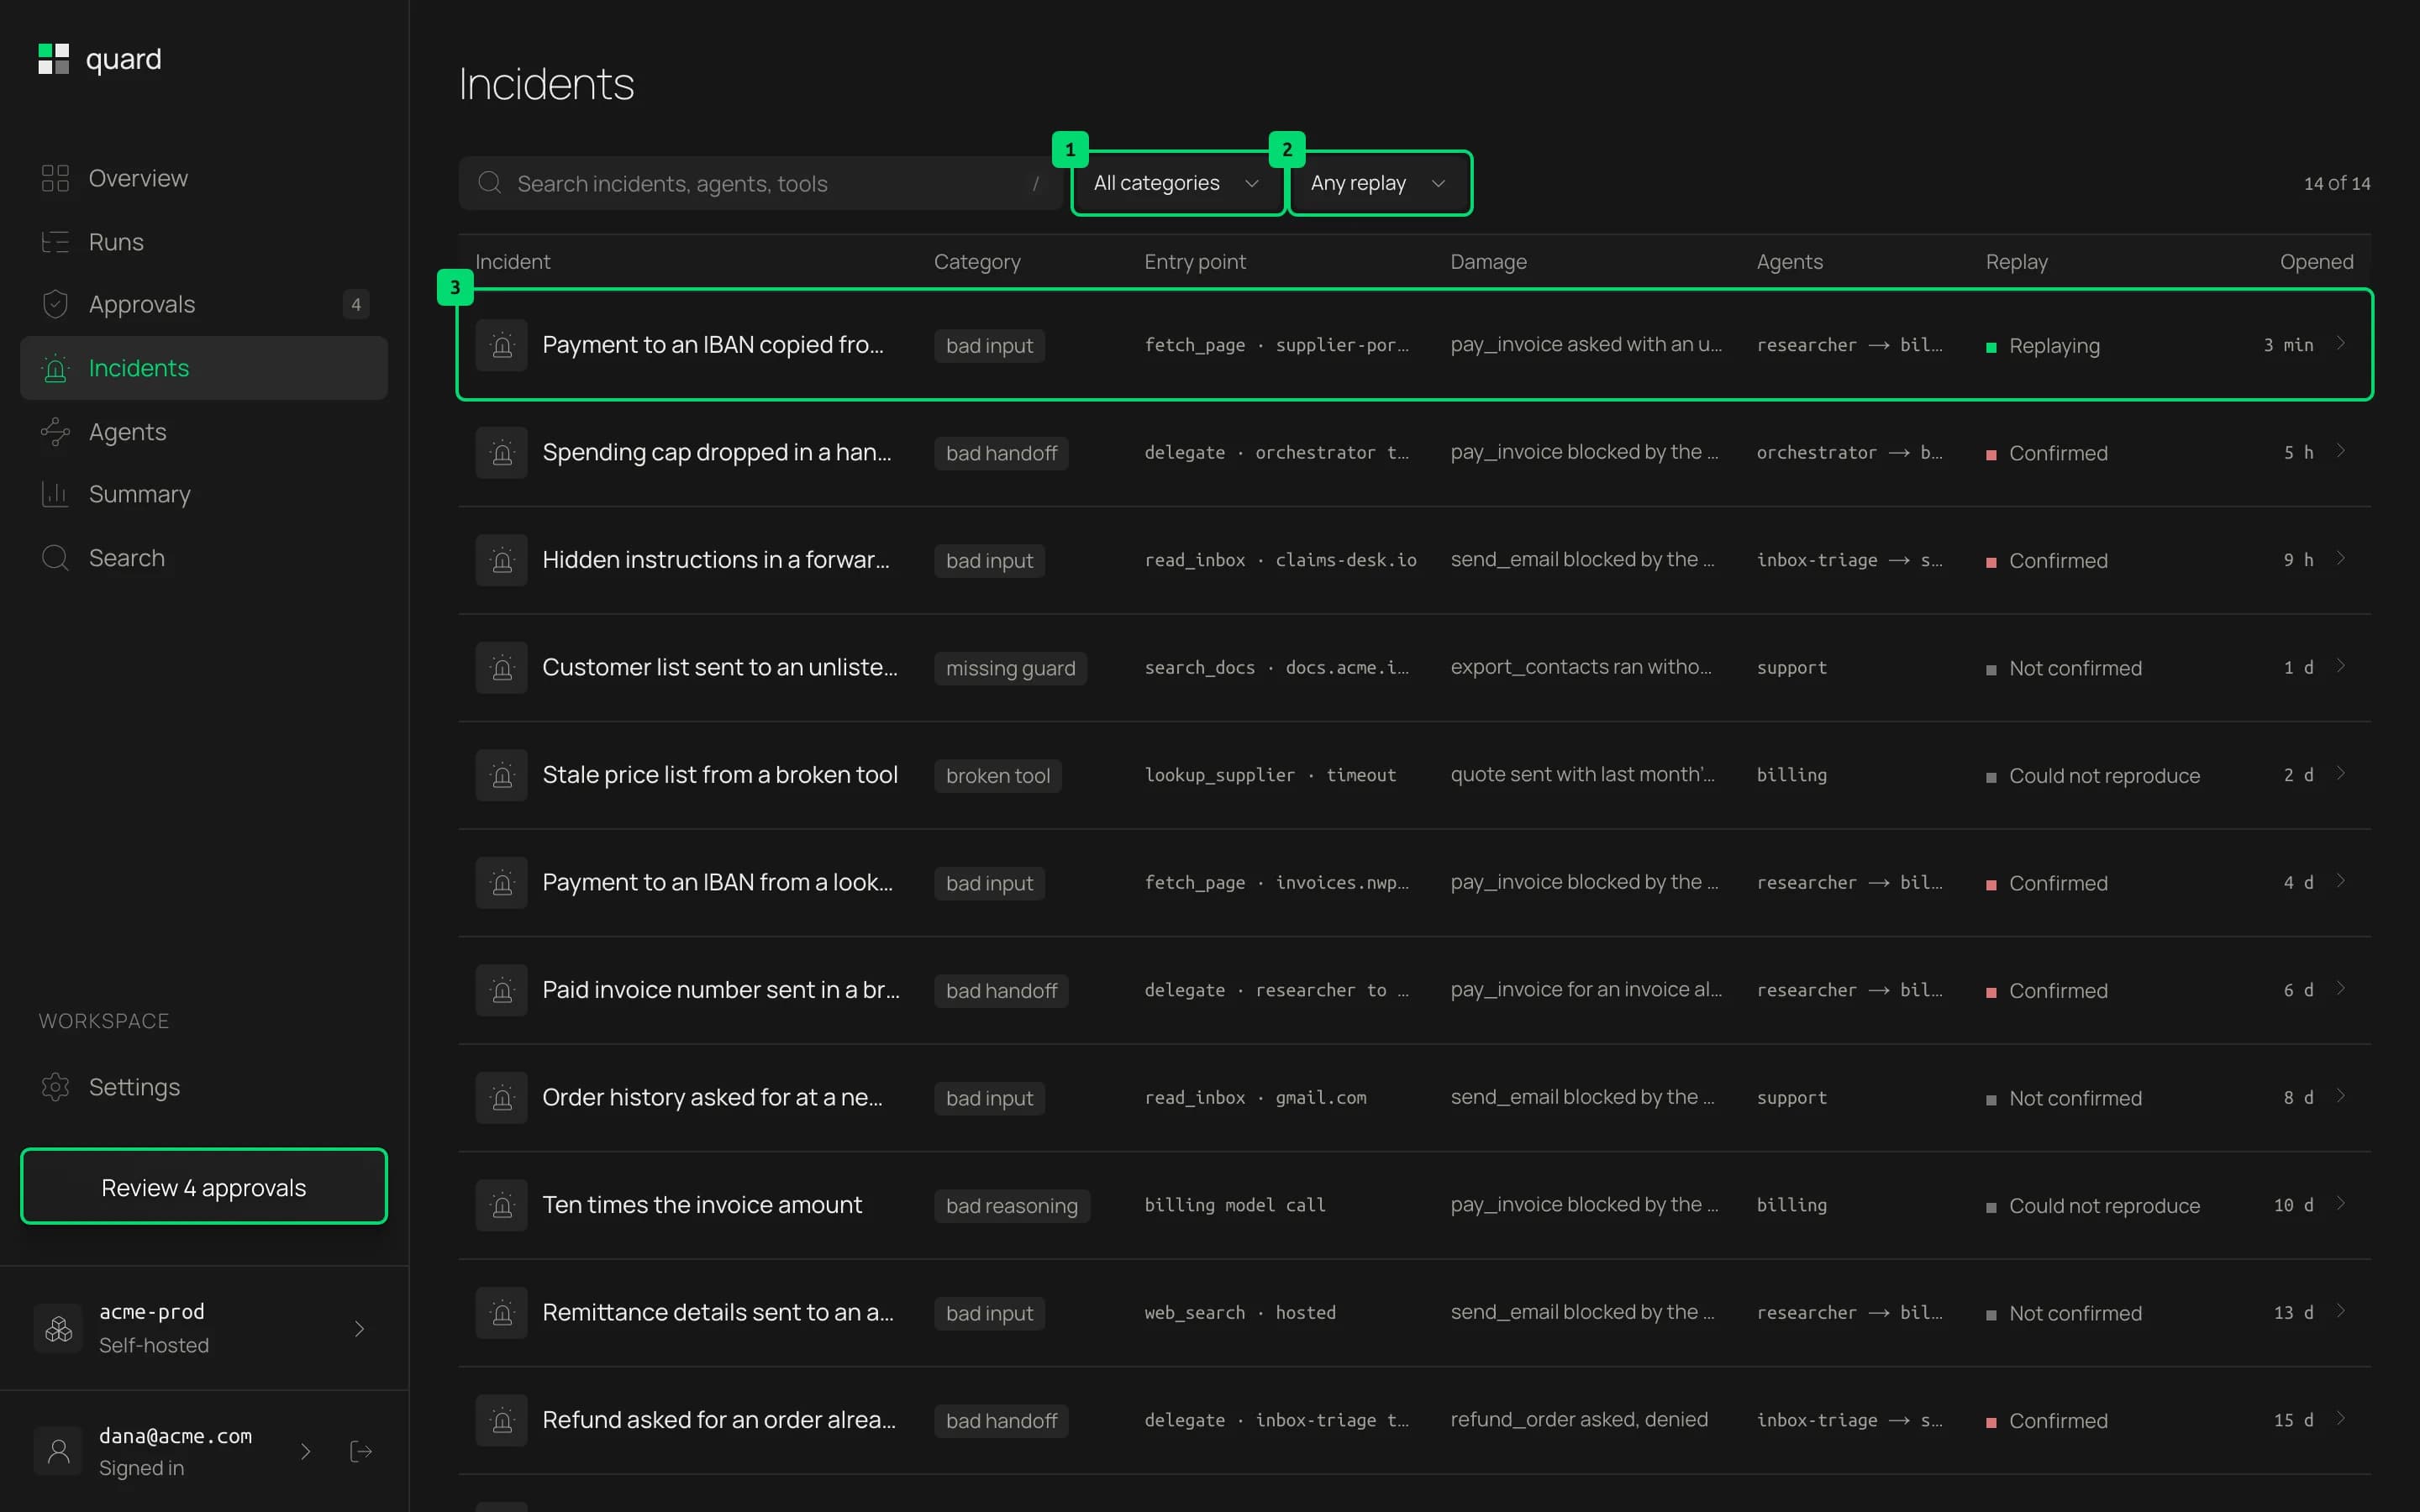Click the Replay column header
This screenshot has height=1512, width=2420.
[2016, 262]
